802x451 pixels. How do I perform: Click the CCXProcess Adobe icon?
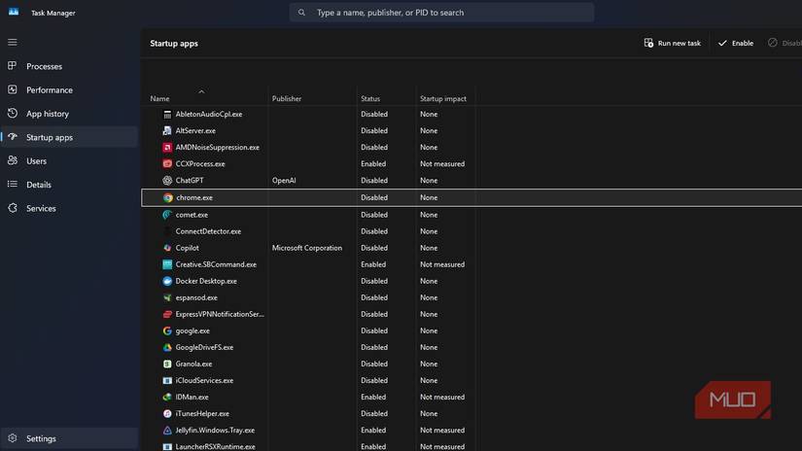(x=167, y=164)
